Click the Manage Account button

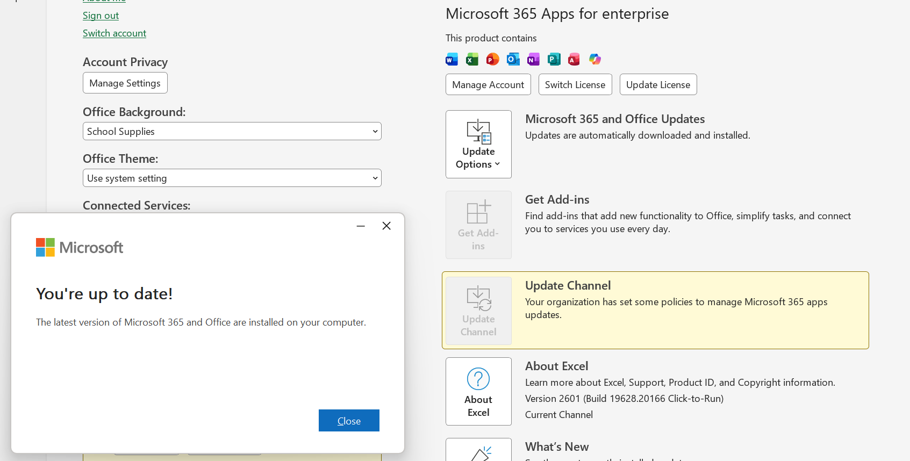pos(488,84)
